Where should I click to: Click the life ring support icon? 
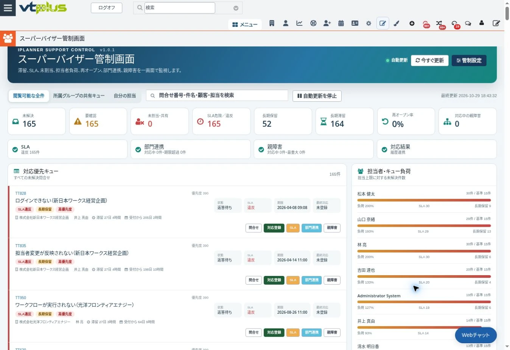tap(313, 23)
